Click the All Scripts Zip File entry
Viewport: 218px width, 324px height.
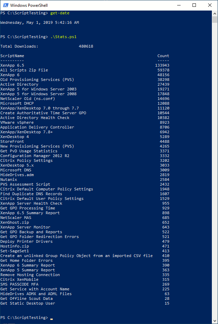(x=24, y=70)
